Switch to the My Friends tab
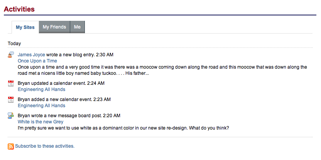Viewport: 321px width, 160px height. click(x=54, y=27)
